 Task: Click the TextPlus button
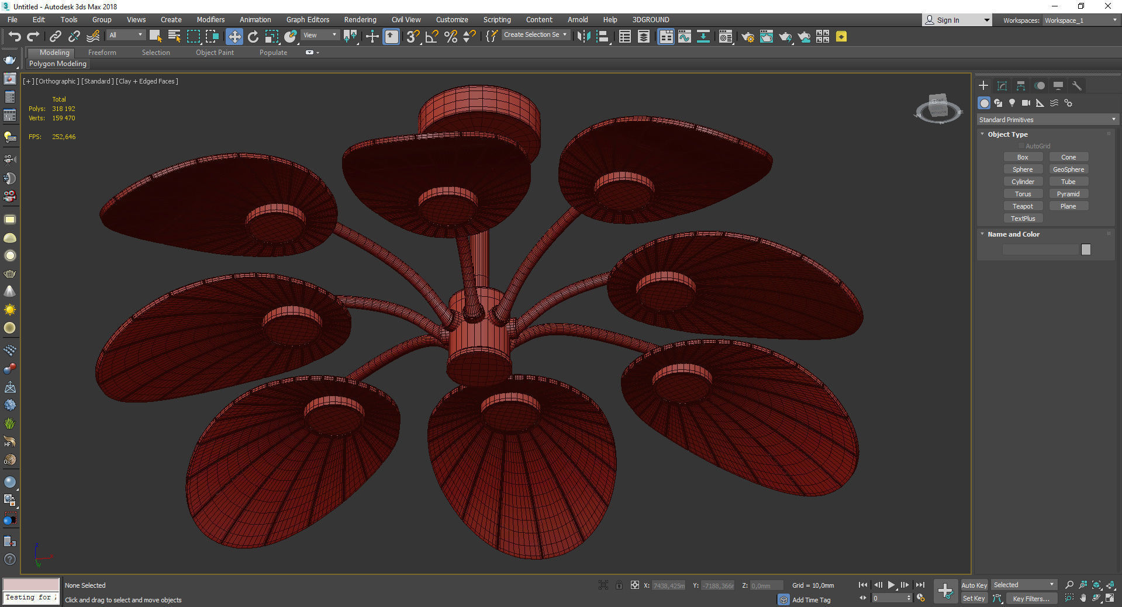point(1023,218)
